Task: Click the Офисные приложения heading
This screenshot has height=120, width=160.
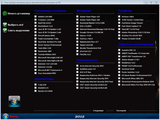Action: 136,44
